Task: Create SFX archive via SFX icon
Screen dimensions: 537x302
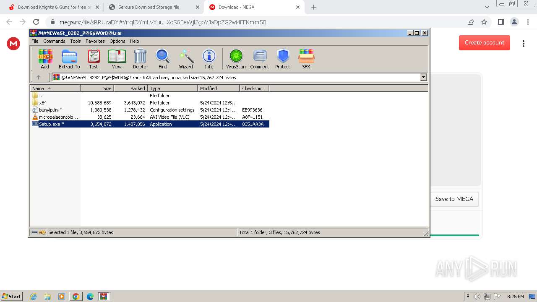Action: tap(306, 59)
